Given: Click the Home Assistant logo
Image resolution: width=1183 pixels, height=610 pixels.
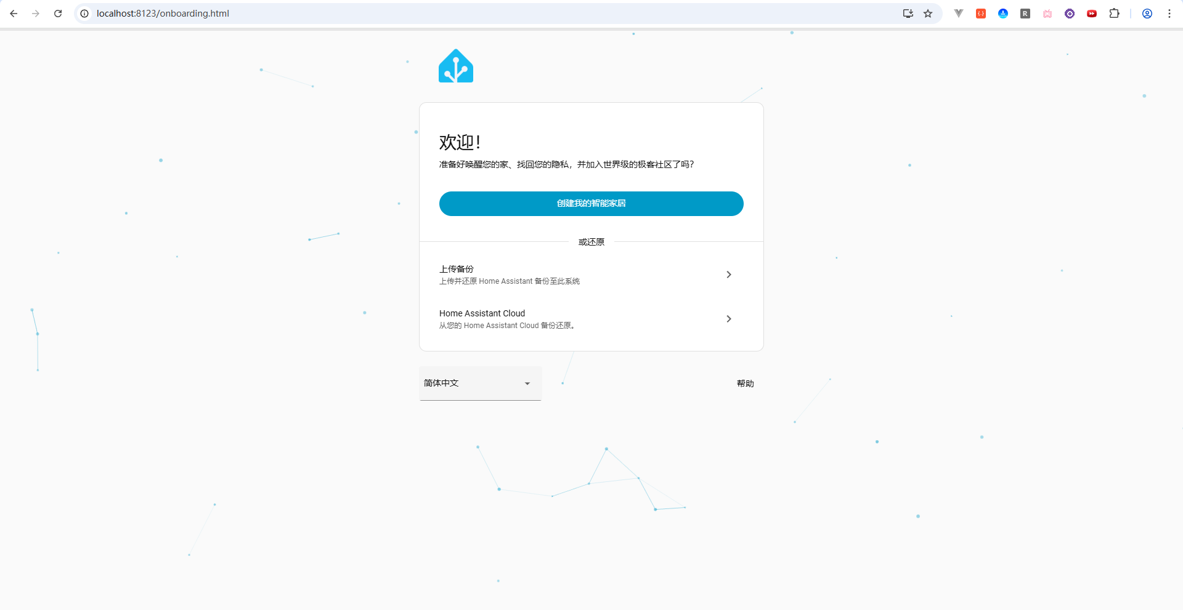Looking at the screenshot, I should click(x=455, y=66).
